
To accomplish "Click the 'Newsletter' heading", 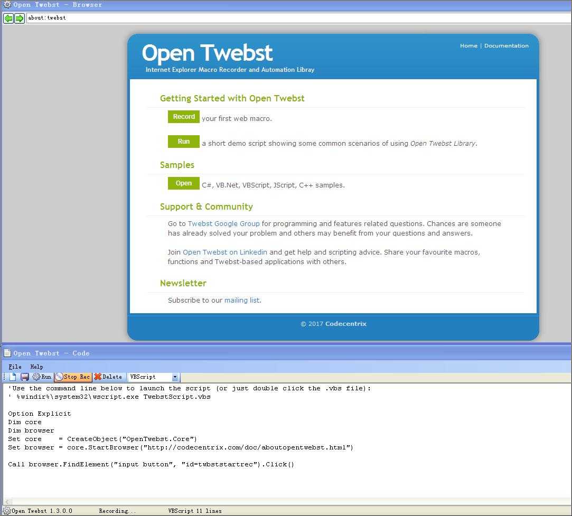I will pyautogui.click(x=183, y=283).
